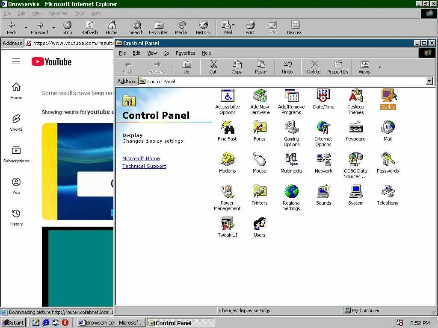Open the Find Fast applet
The image size is (438, 328).
pyautogui.click(x=227, y=131)
